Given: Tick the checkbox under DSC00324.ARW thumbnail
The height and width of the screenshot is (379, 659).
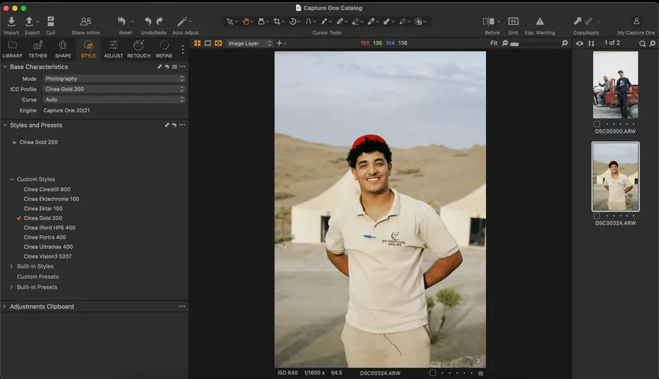Looking at the screenshot, I should (597, 216).
